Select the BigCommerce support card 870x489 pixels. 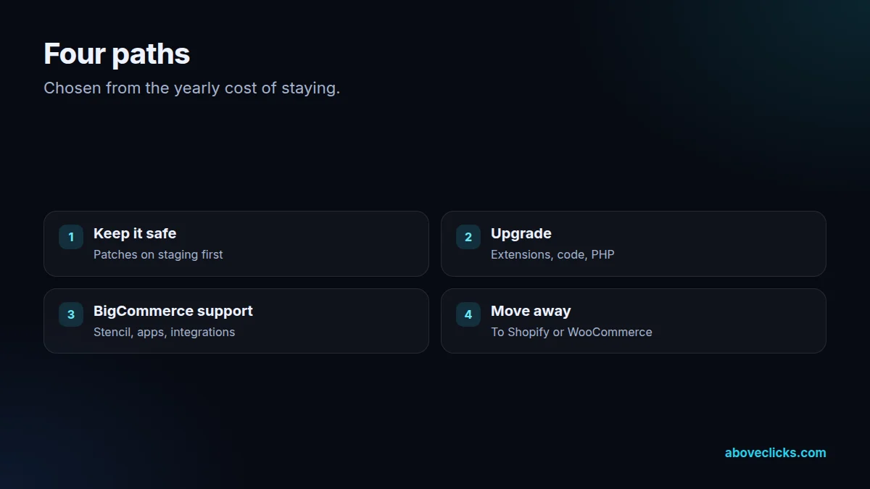pyautogui.click(x=236, y=321)
